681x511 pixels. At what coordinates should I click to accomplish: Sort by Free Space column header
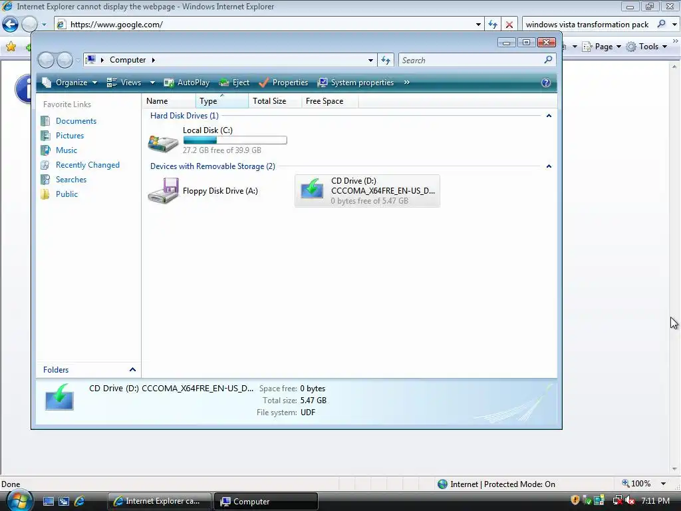coord(330,101)
